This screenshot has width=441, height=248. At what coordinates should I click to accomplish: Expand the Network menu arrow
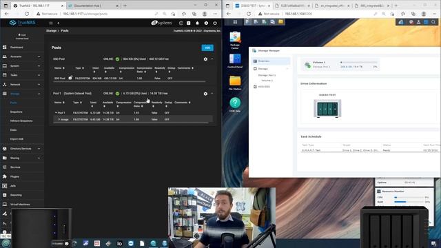(x=39, y=85)
